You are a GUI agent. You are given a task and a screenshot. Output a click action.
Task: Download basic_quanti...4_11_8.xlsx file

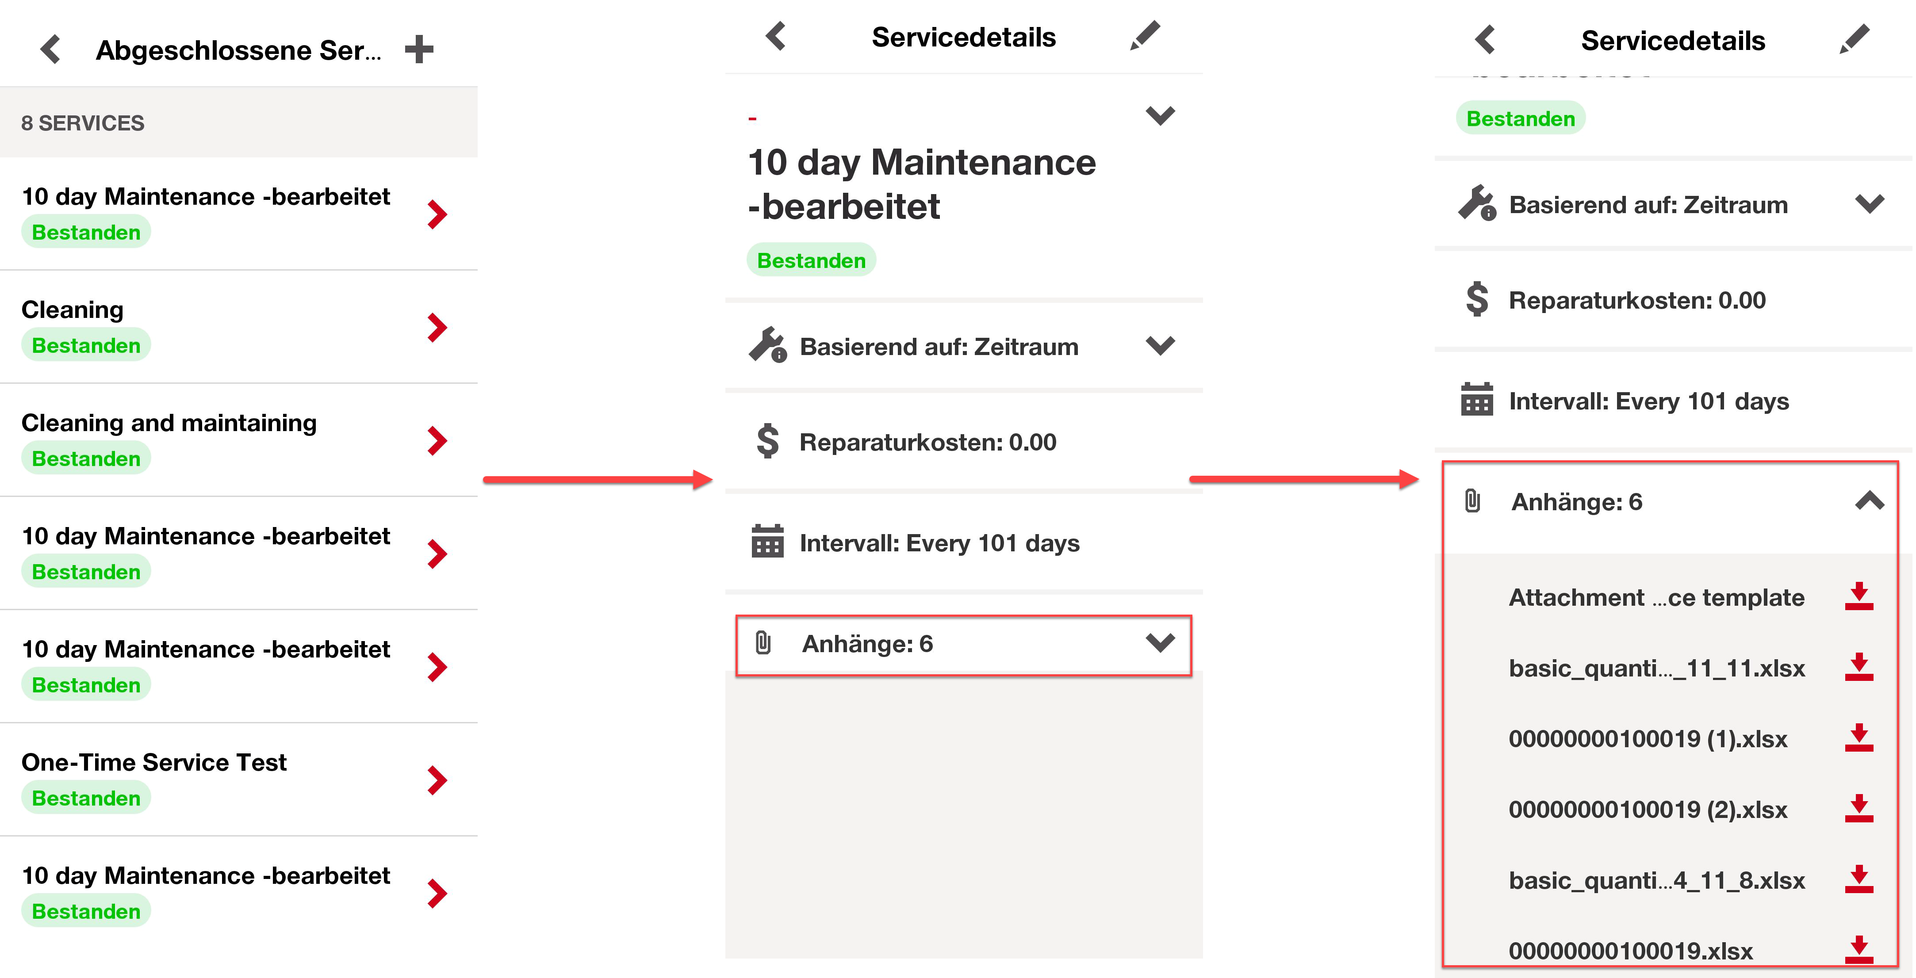tap(1859, 879)
